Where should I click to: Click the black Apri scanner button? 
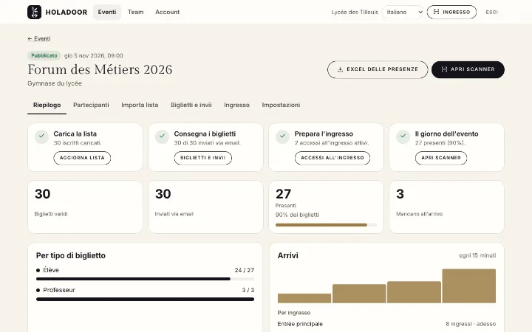pyautogui.click(x=468, y=69)
